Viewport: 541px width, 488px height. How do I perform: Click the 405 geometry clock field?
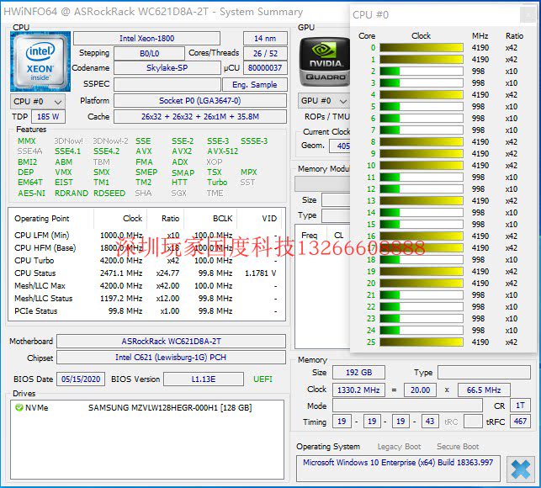pos(340,146)
